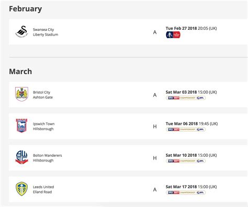Click the Bolton Wanderers club crest
Screen dimensions: 248x207
[21, 157]
